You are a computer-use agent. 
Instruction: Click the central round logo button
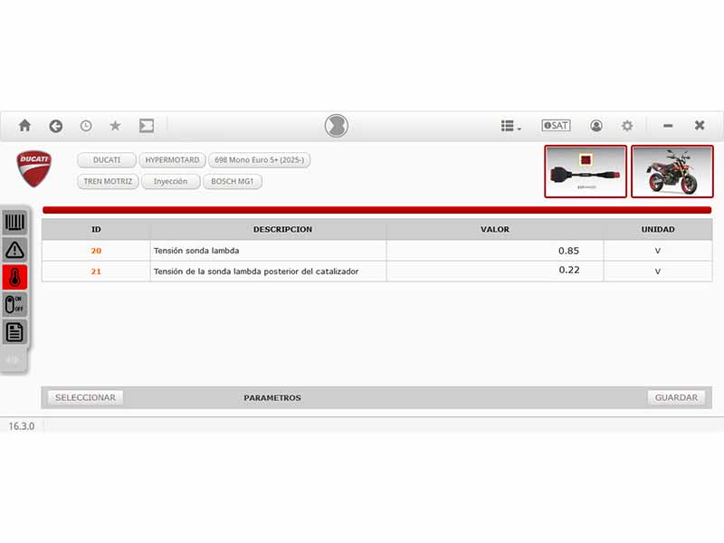point(336,126)
